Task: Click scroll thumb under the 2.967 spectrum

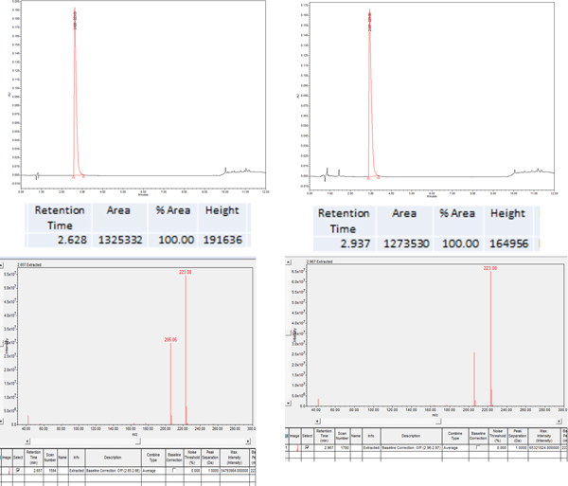Action: coord(438,422)
